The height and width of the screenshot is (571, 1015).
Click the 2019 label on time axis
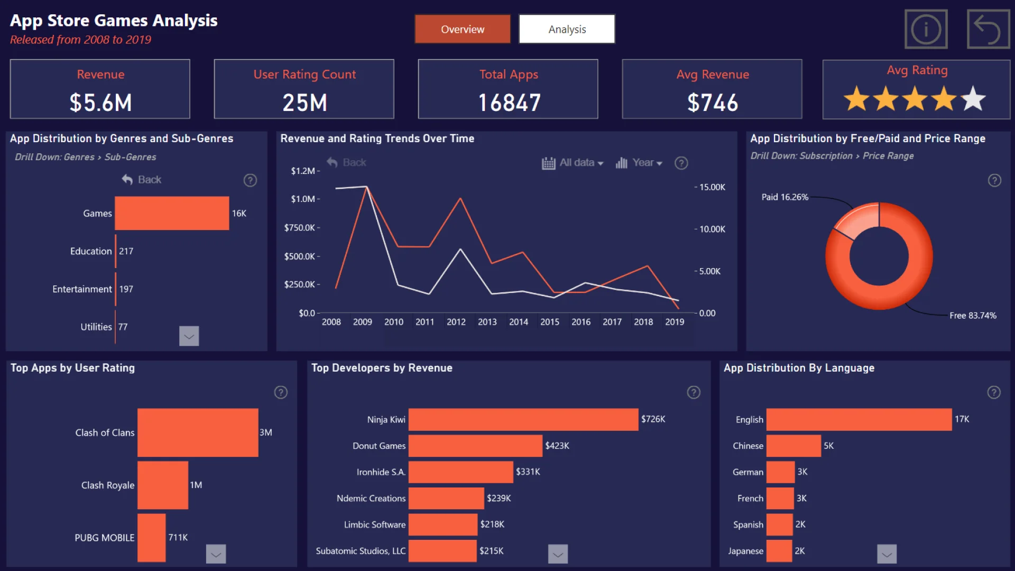pyautogui.click(x=675, y=322)
